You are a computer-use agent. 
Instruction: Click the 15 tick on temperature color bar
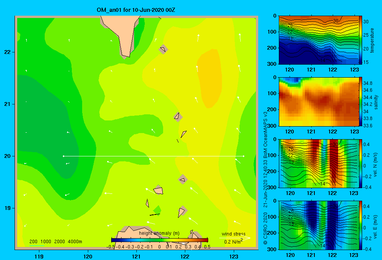coord(366,62)
